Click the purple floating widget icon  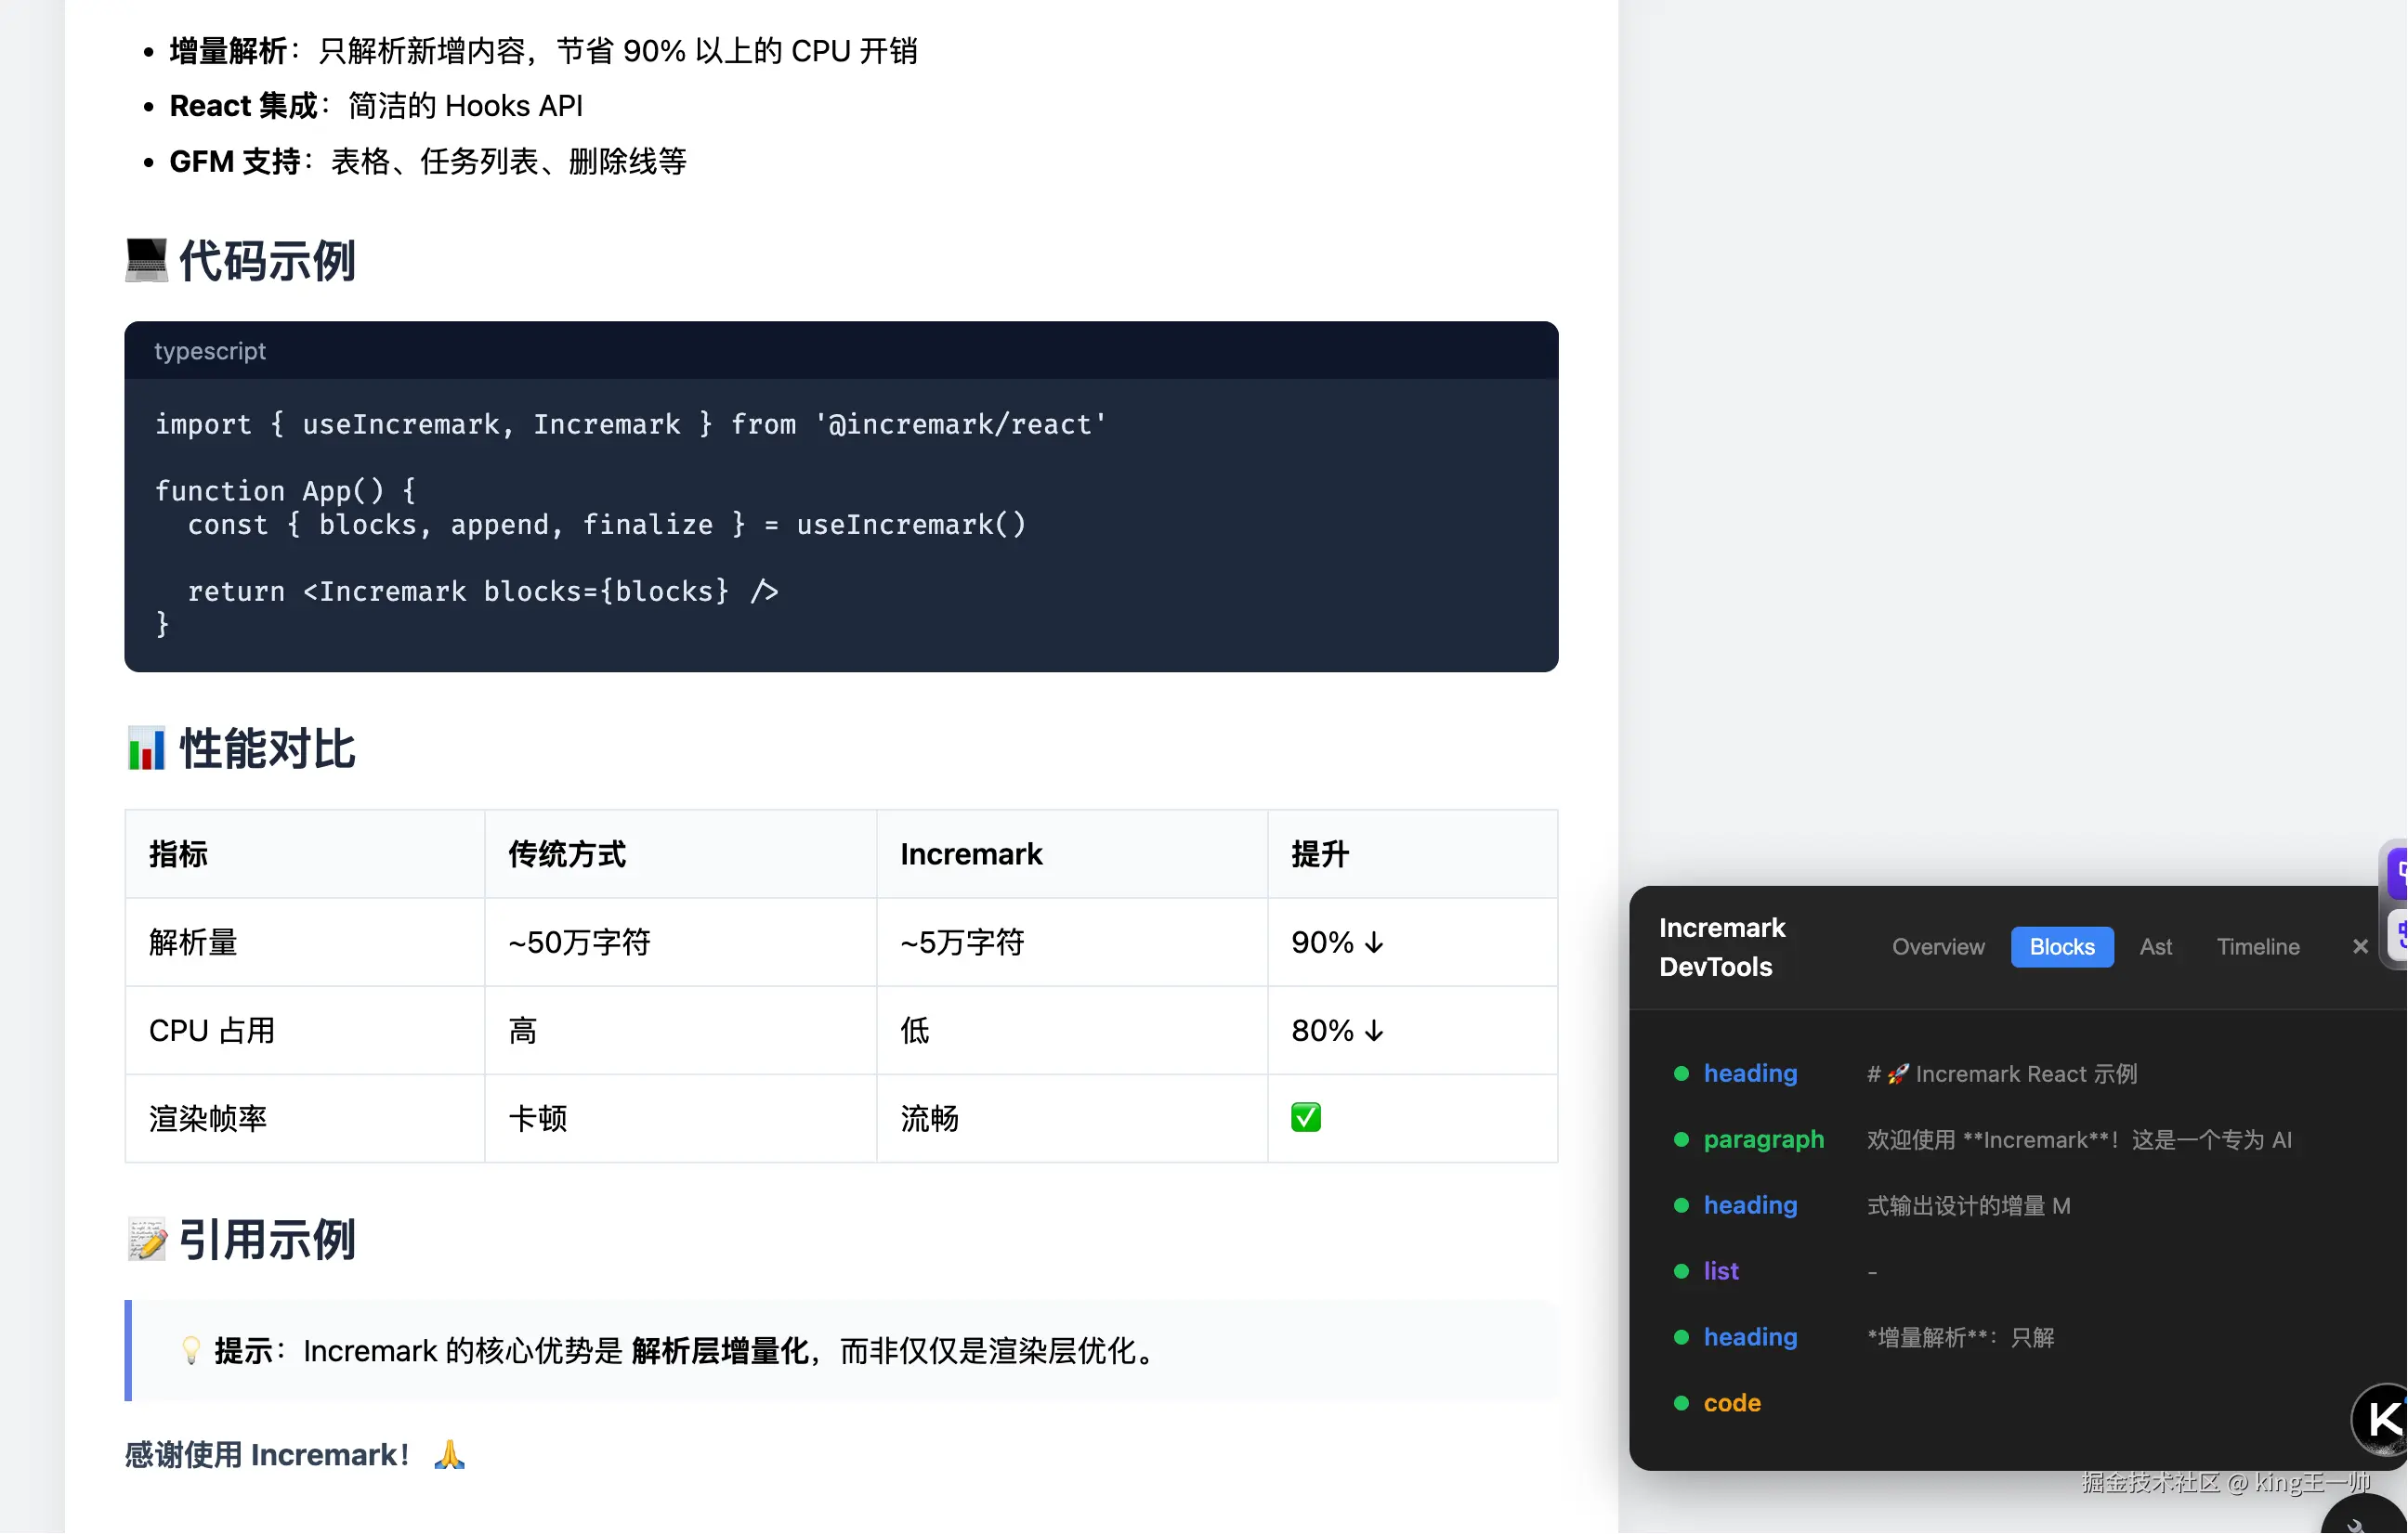[2398, 873]
